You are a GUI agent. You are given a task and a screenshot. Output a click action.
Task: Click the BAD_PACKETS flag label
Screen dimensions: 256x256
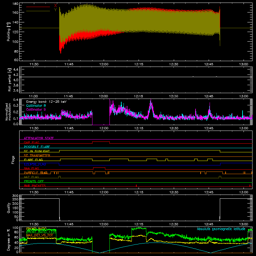(x=35, y=186)
